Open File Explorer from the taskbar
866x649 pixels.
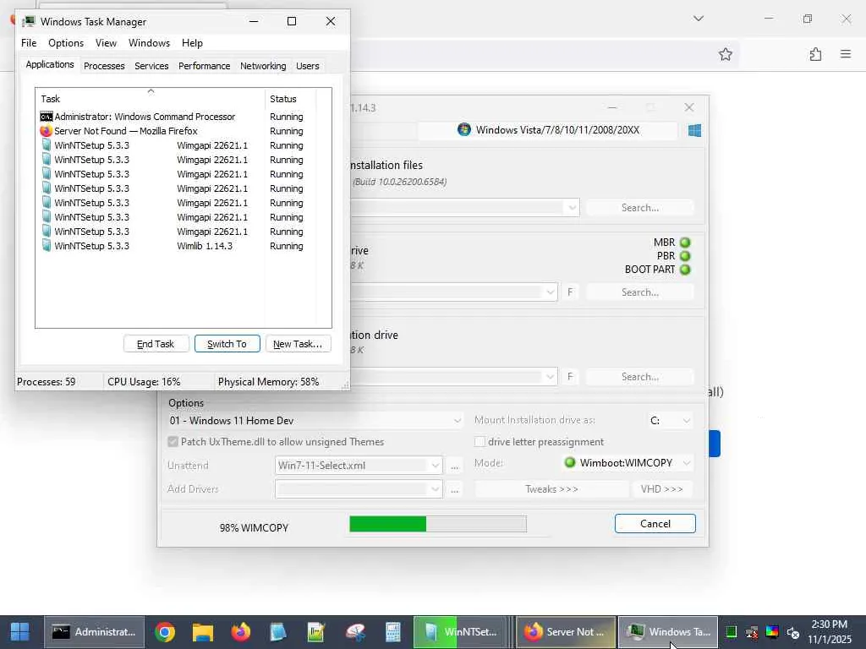(203, 632)
